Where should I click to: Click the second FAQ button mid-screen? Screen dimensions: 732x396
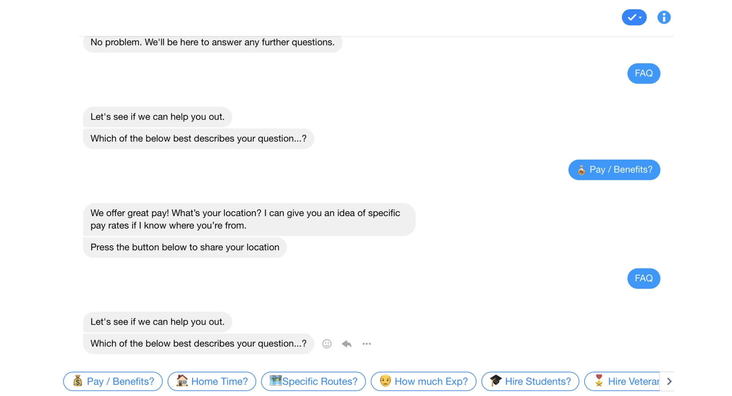point(643,277)
